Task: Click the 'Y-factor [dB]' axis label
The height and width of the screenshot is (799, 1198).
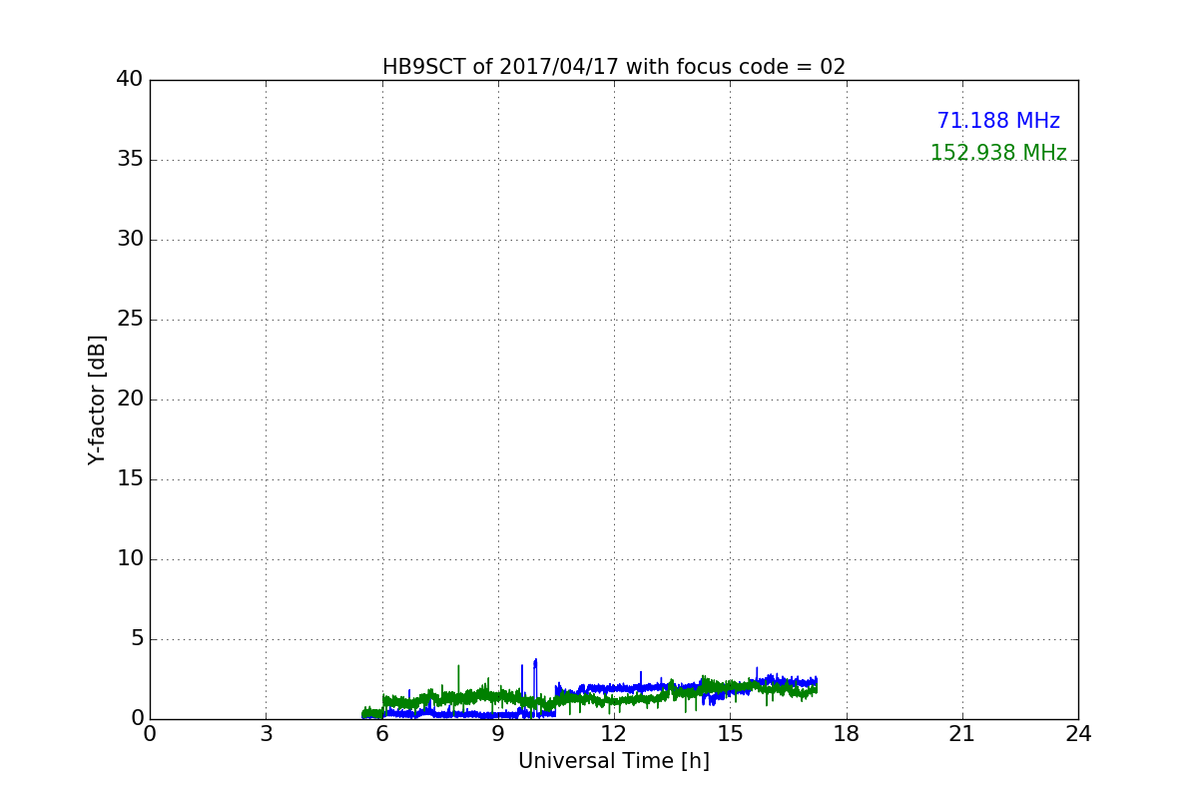Action: point(97,399)
